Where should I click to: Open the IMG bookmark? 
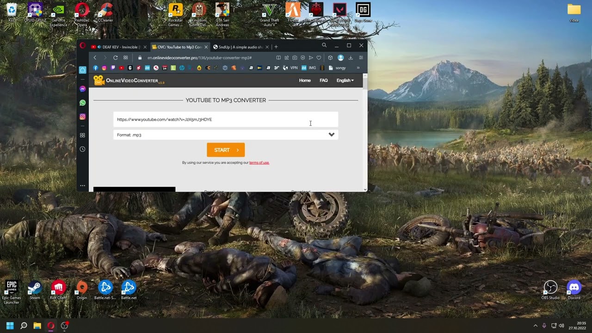[310, 68]
